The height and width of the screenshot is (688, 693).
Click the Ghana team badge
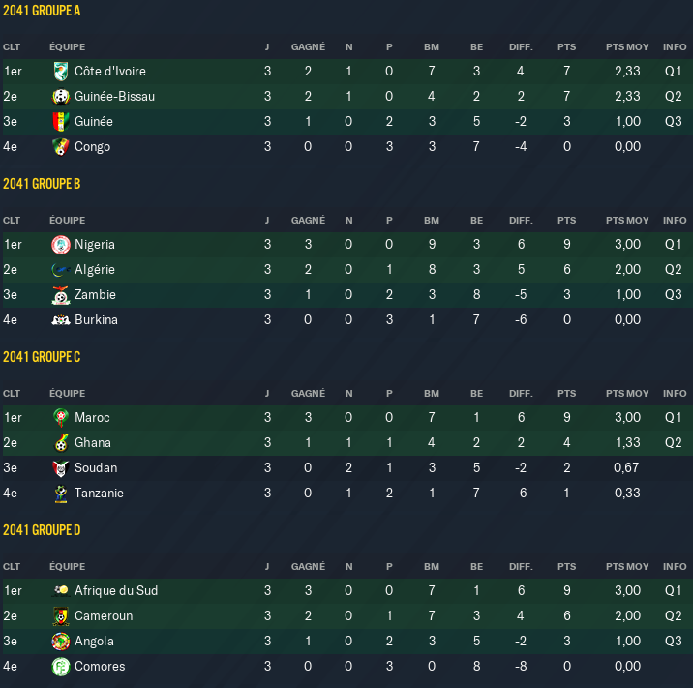click(x=61, y=443)
